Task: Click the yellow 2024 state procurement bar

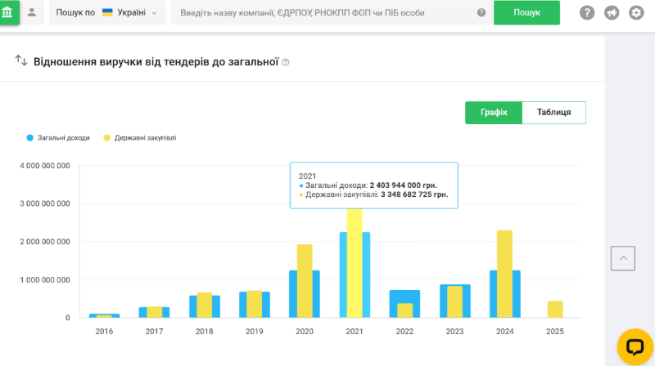Action: point(504,274)
